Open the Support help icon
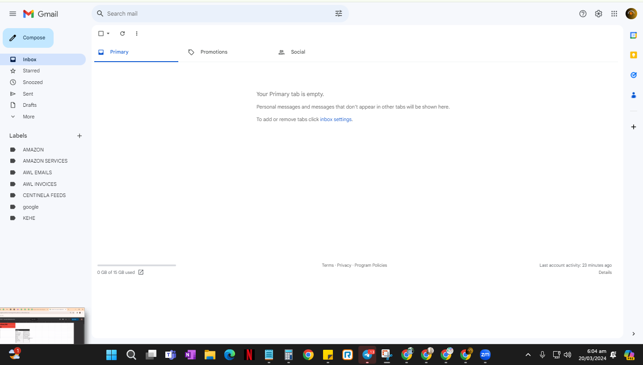This screenshot has height=365, width=643. pos(583,14)
